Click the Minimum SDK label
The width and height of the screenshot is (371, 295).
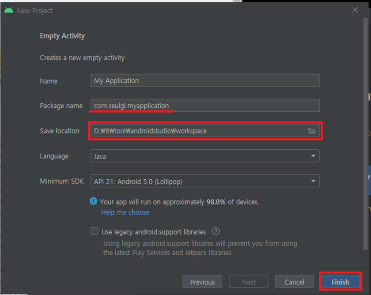point(62,181)
